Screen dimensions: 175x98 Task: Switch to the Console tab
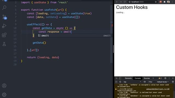[138, 78]
